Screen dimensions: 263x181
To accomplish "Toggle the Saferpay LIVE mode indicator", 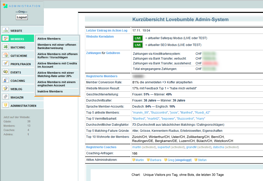I will click(x=138, y=38).
